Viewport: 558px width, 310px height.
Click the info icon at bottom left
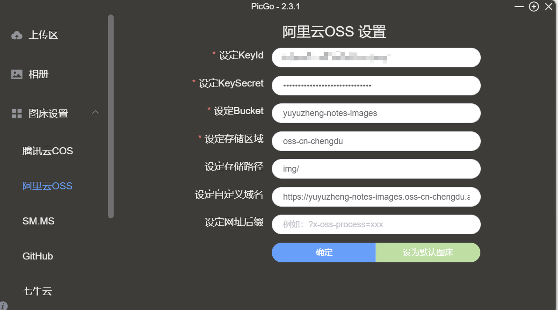pos(4,306)
